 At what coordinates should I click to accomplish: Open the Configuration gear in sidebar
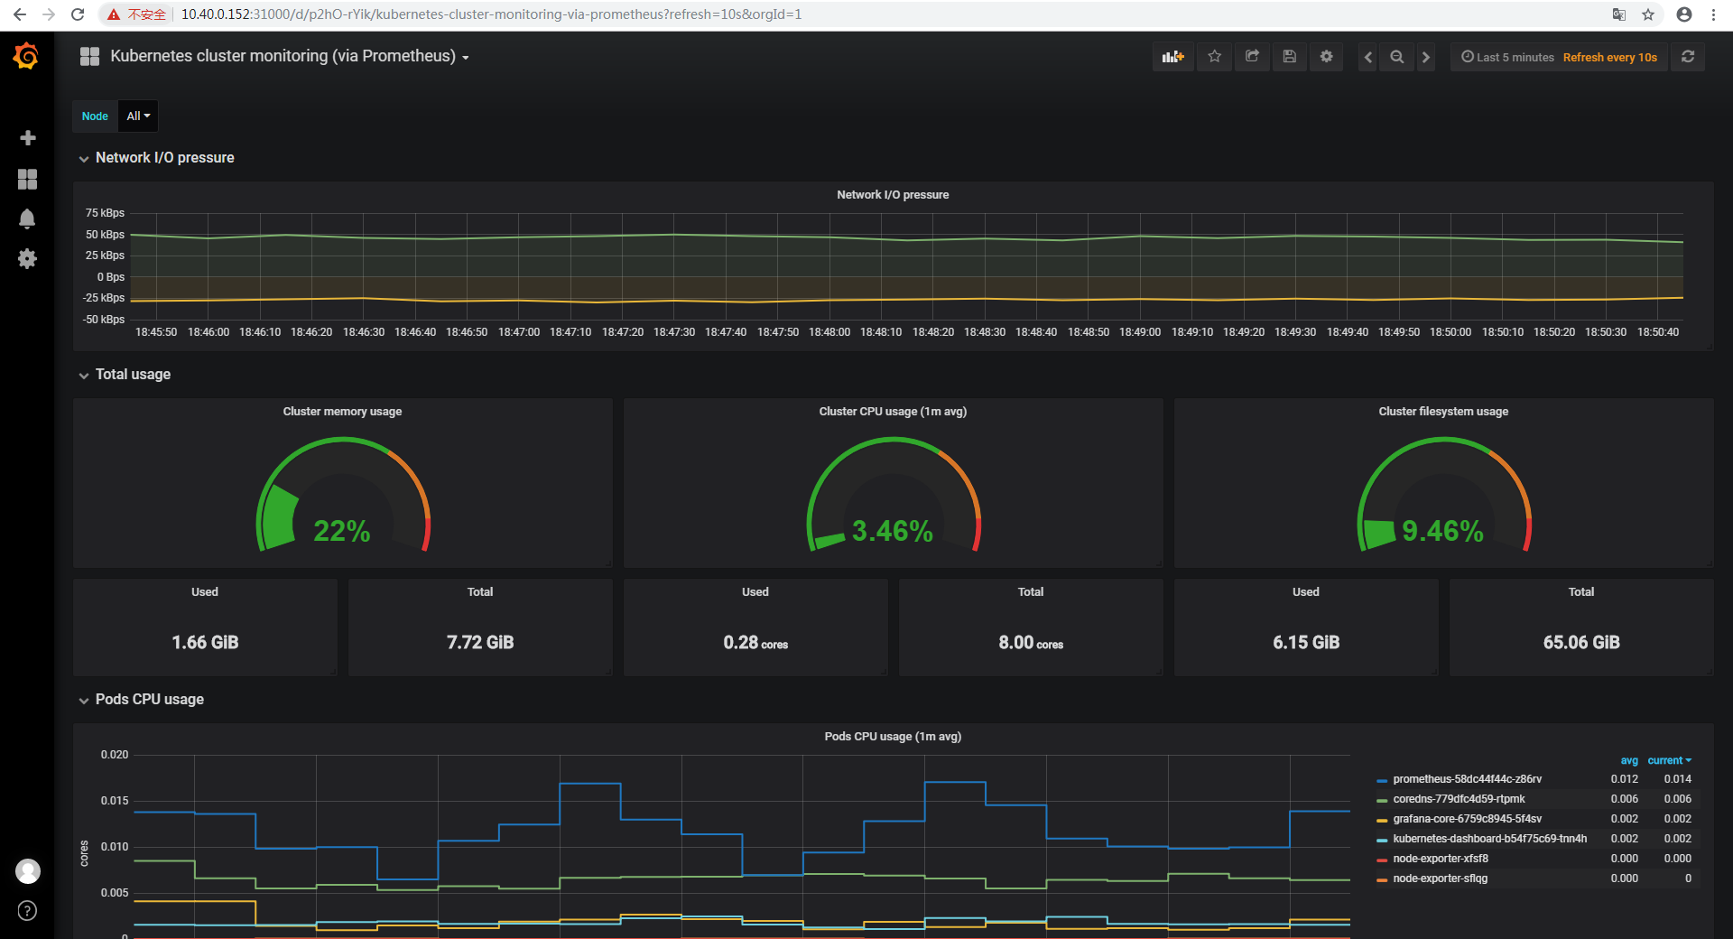point(28,259)
